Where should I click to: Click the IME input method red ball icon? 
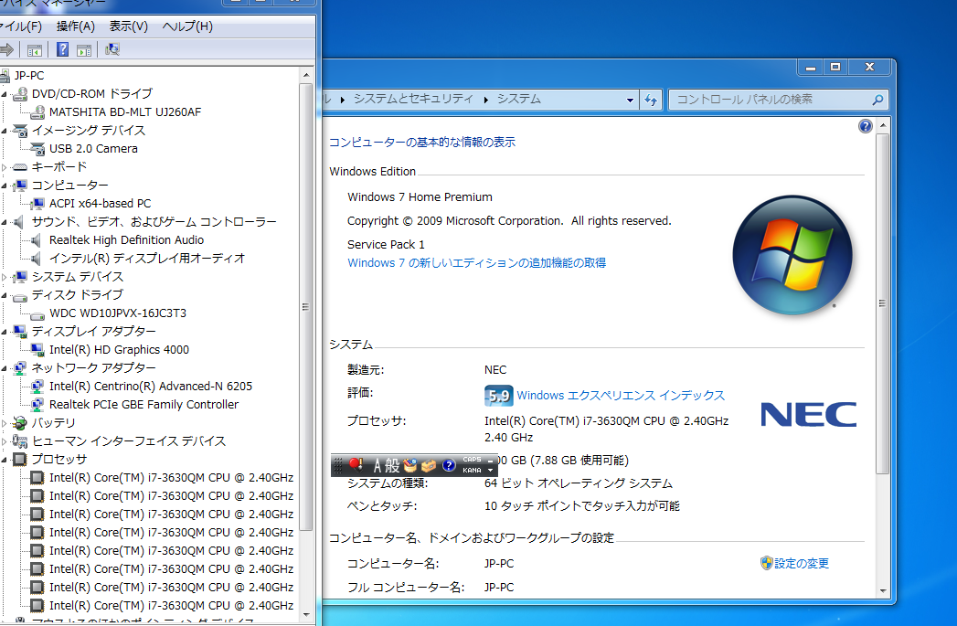tap(356, 465)
